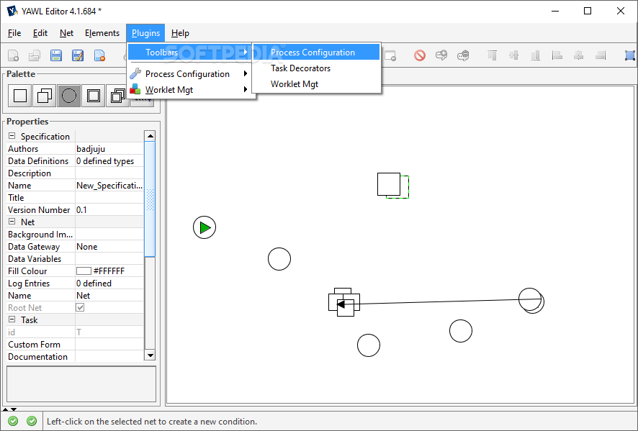The height and width of the screenshot is (431, 638).
Task: Toggle the Root Net checkbox
Action: tap(80, 307)
